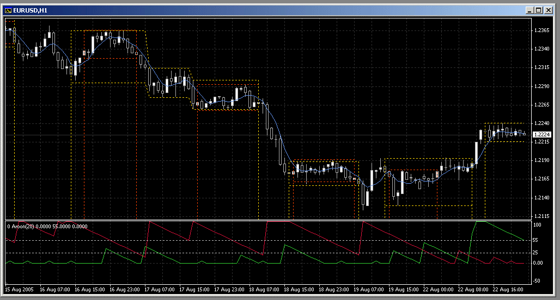
Task: Click the 1.2290 price on the scale
Action: (541, 86)
